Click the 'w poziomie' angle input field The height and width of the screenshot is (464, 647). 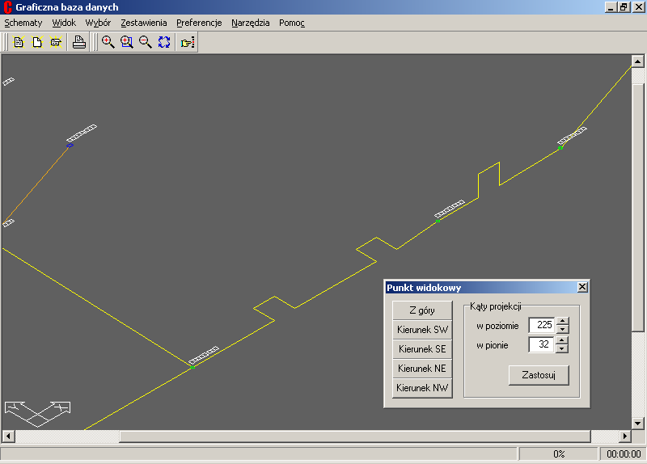tap(541, 325)
